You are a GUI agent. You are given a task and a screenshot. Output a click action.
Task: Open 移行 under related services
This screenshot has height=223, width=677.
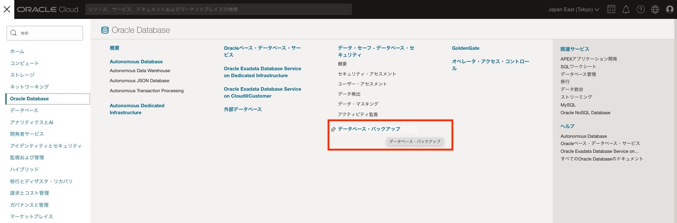[x=565, y=82]
